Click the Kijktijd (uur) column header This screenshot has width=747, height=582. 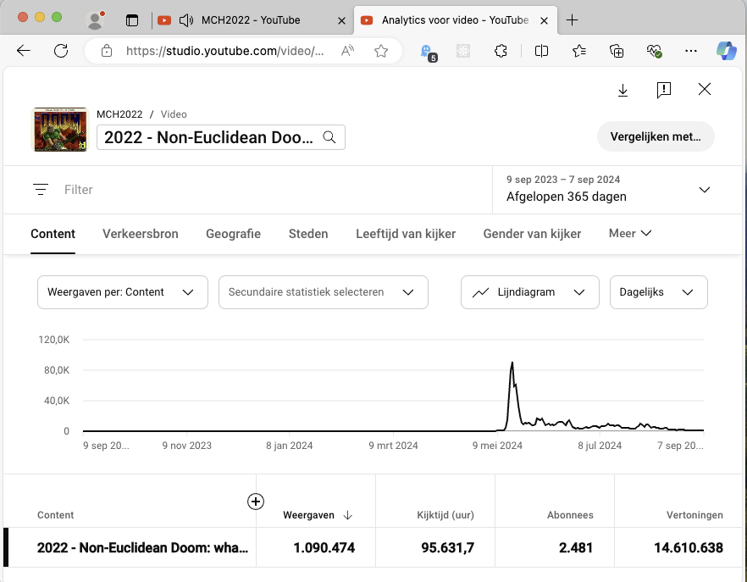(x=445, y=515)
